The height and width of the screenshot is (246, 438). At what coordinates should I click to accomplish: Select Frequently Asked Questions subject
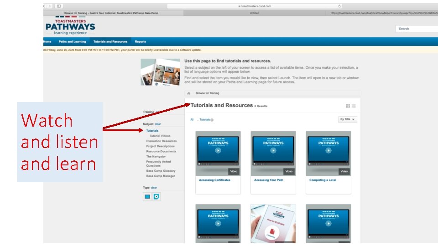tap(158, 164)
